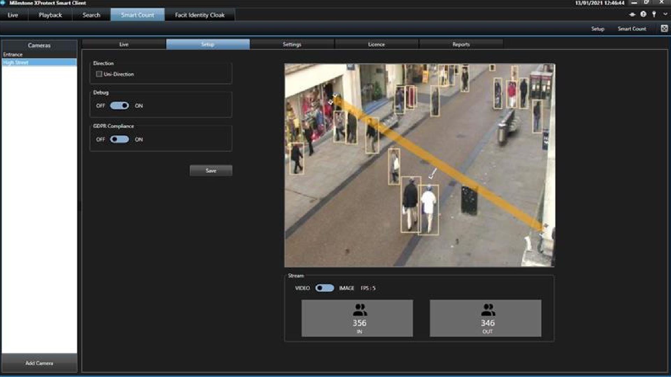Open the Smart Count Live sub-tab
The width and height of the screenshot is (671, 377).
point(124,44)
